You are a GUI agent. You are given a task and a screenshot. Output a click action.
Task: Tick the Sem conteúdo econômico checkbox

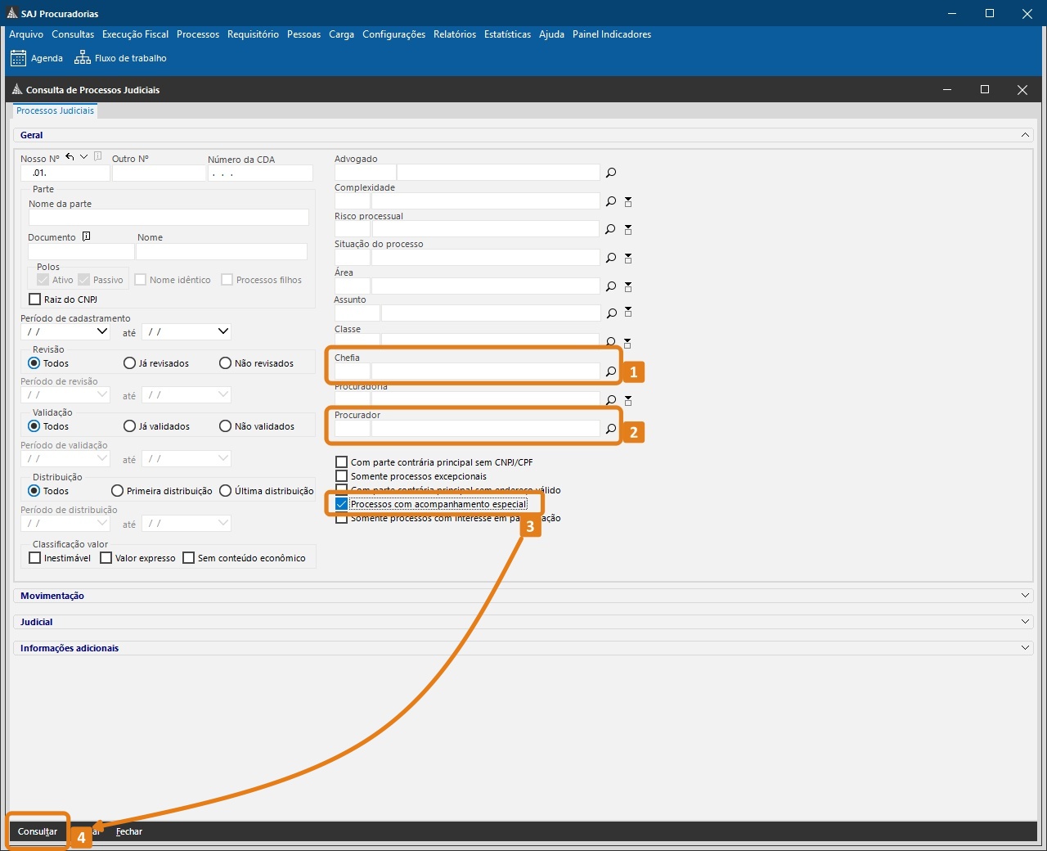[x=188, y=558]
